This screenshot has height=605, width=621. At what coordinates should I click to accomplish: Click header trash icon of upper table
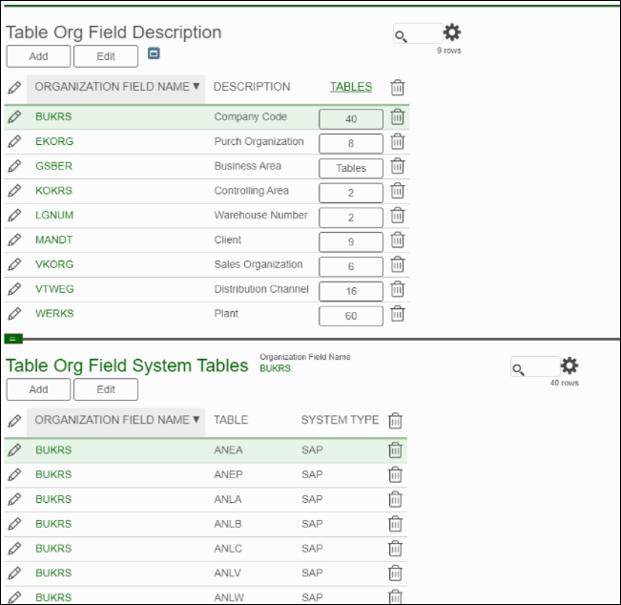point(397,88)
